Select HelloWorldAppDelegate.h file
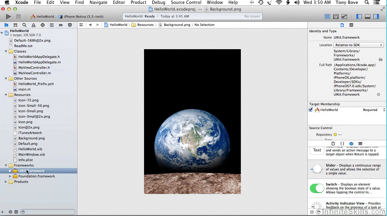 (39, 57)
